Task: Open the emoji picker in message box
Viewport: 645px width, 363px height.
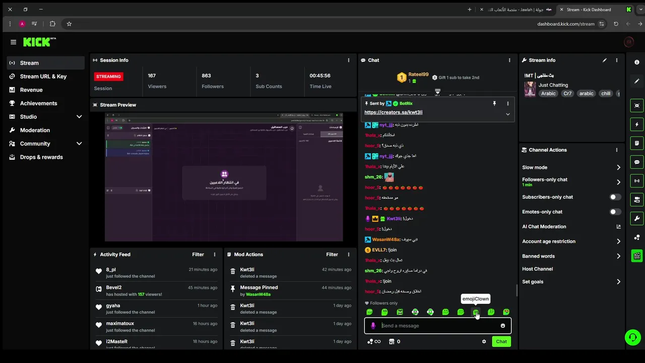Action: [x=503, y=326]
